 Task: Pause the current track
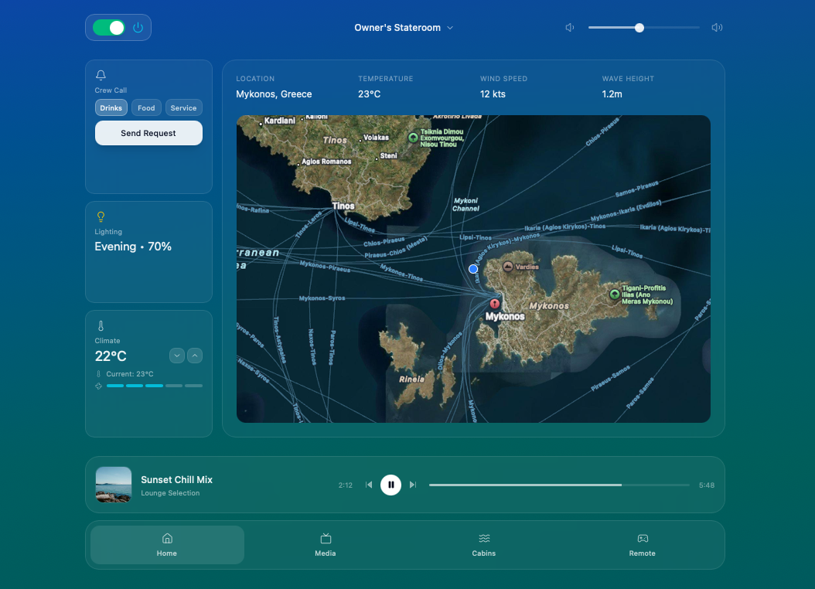[390, 485]
